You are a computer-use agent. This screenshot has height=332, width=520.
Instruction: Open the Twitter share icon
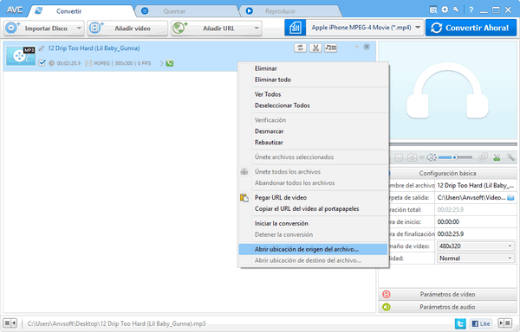460,323
